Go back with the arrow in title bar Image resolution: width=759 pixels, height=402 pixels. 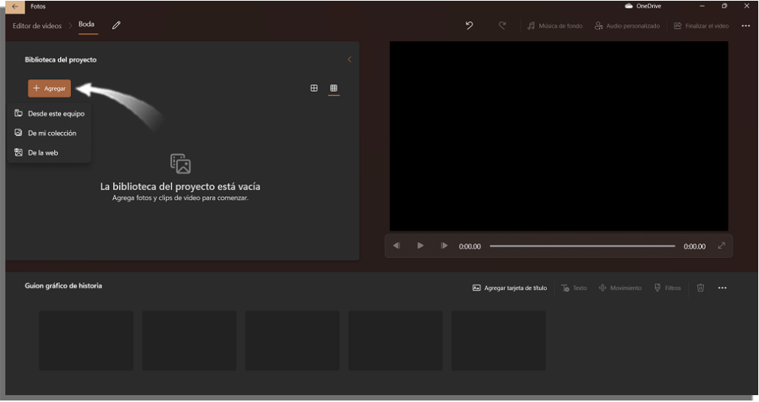click(x=15, y=7)
